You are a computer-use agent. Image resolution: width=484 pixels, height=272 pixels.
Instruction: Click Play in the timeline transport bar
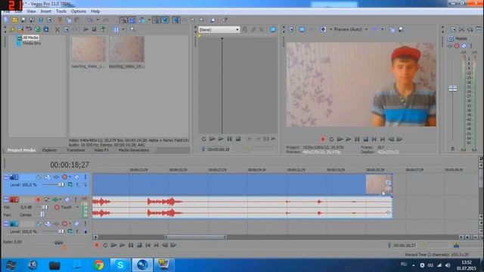[x=123, y=246]
